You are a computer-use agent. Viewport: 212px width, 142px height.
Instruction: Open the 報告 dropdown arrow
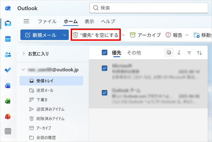coord(187,35)
